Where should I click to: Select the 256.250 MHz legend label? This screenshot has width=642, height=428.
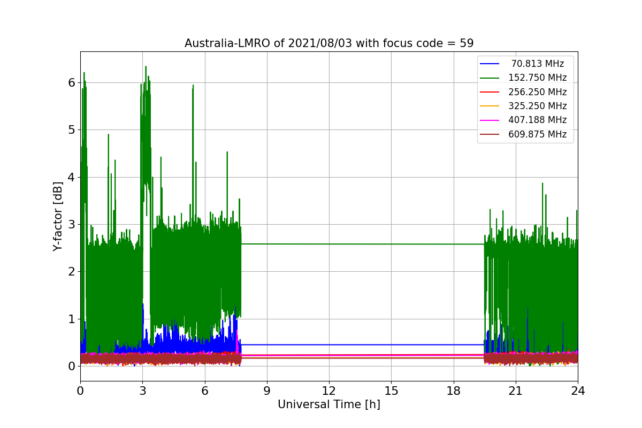tap(538, 92)
